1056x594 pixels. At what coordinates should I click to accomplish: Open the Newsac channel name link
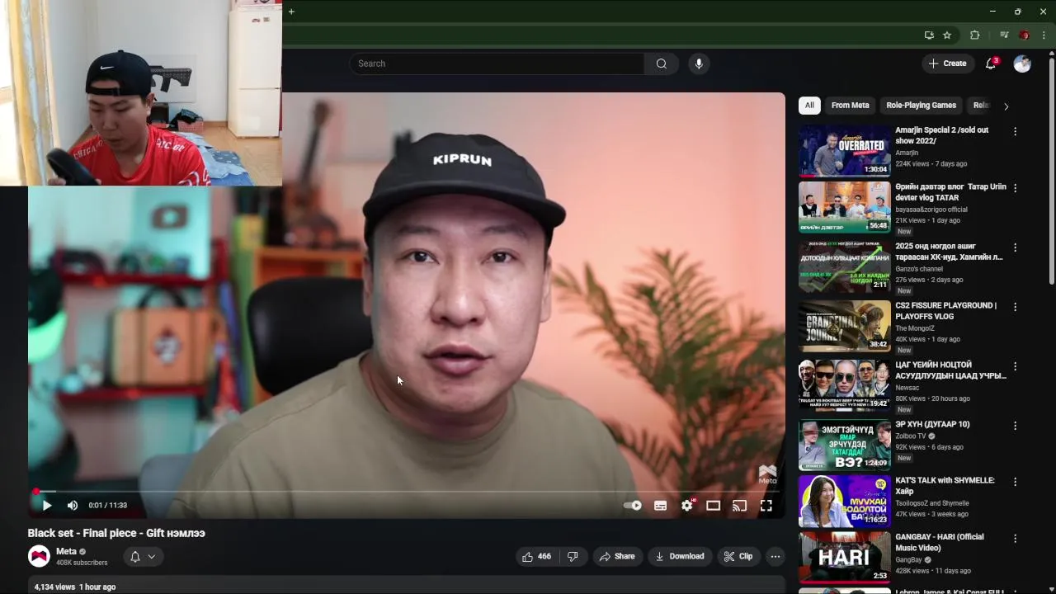[x=907, y=387]
